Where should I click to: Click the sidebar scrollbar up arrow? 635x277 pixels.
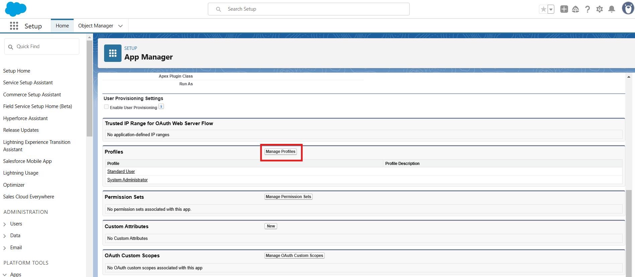coord(89,37)
